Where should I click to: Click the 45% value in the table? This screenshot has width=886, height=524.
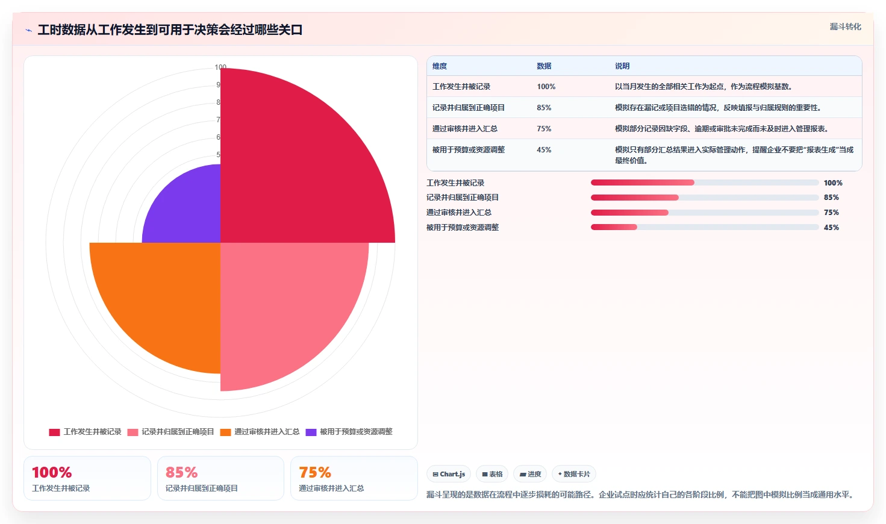544,150
